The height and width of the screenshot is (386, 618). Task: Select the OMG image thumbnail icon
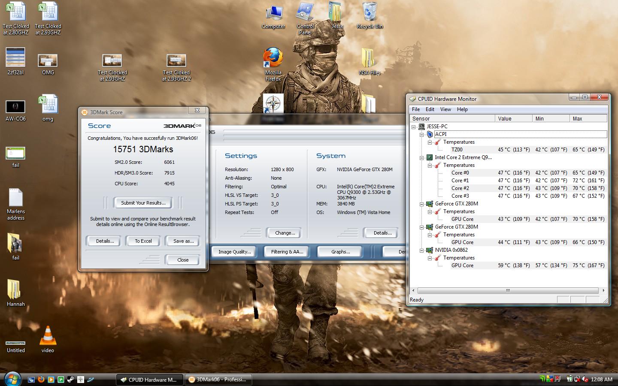point(48,64)
